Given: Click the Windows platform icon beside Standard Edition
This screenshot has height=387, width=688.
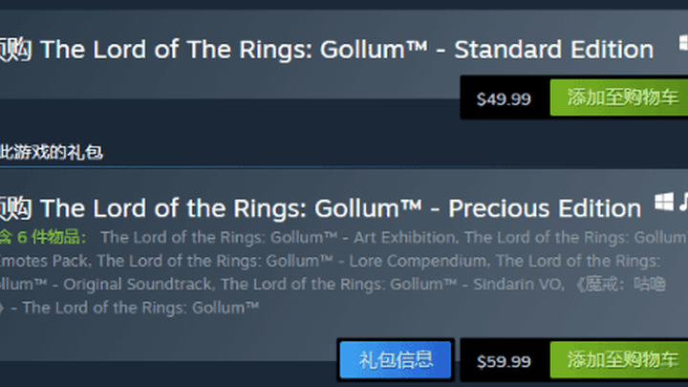Looking at the screenshot, I should pos(683,43).
